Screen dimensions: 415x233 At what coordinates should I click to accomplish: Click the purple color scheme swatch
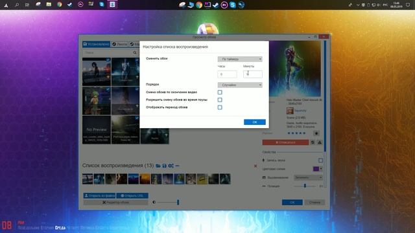tap(316, 168)
